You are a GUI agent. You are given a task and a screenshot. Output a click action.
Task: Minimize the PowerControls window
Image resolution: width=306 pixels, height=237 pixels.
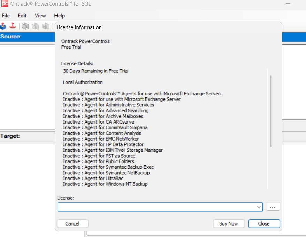click(x=288, y=4)
